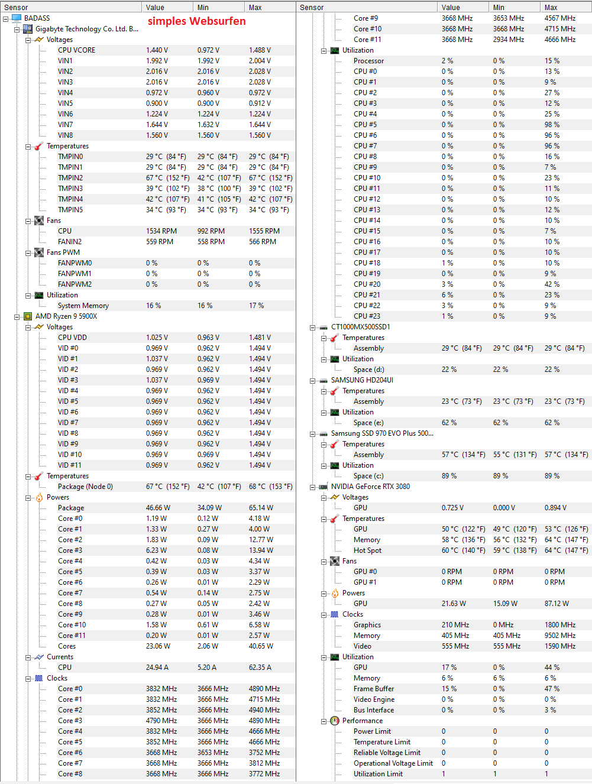Click the AMD Ryzen 9 5900X chip icon

click(x=28, y=316)
